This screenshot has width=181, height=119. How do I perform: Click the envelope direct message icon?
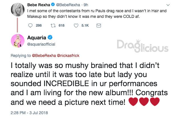pos(99,25)
